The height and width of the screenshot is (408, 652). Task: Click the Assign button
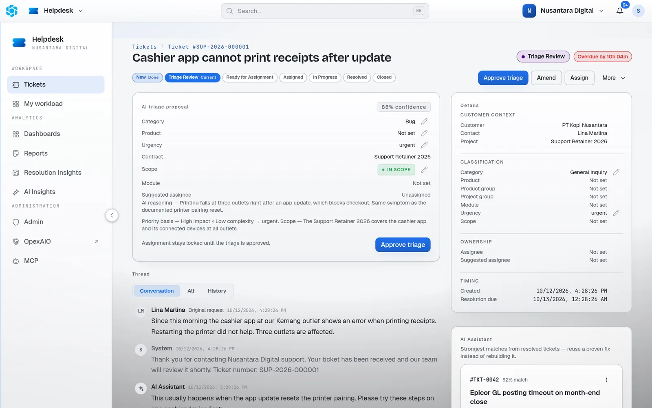pyautogui.click(x=579, y=78)
